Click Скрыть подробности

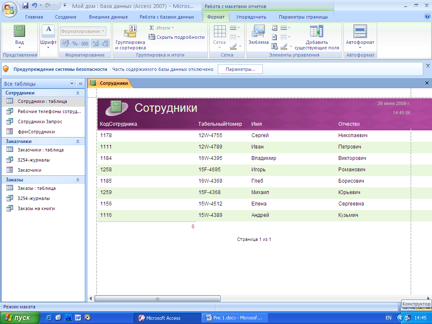click(x=177, y=37)
